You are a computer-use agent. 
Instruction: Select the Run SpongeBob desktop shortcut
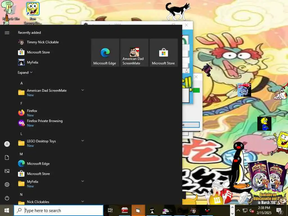point(33,13)
